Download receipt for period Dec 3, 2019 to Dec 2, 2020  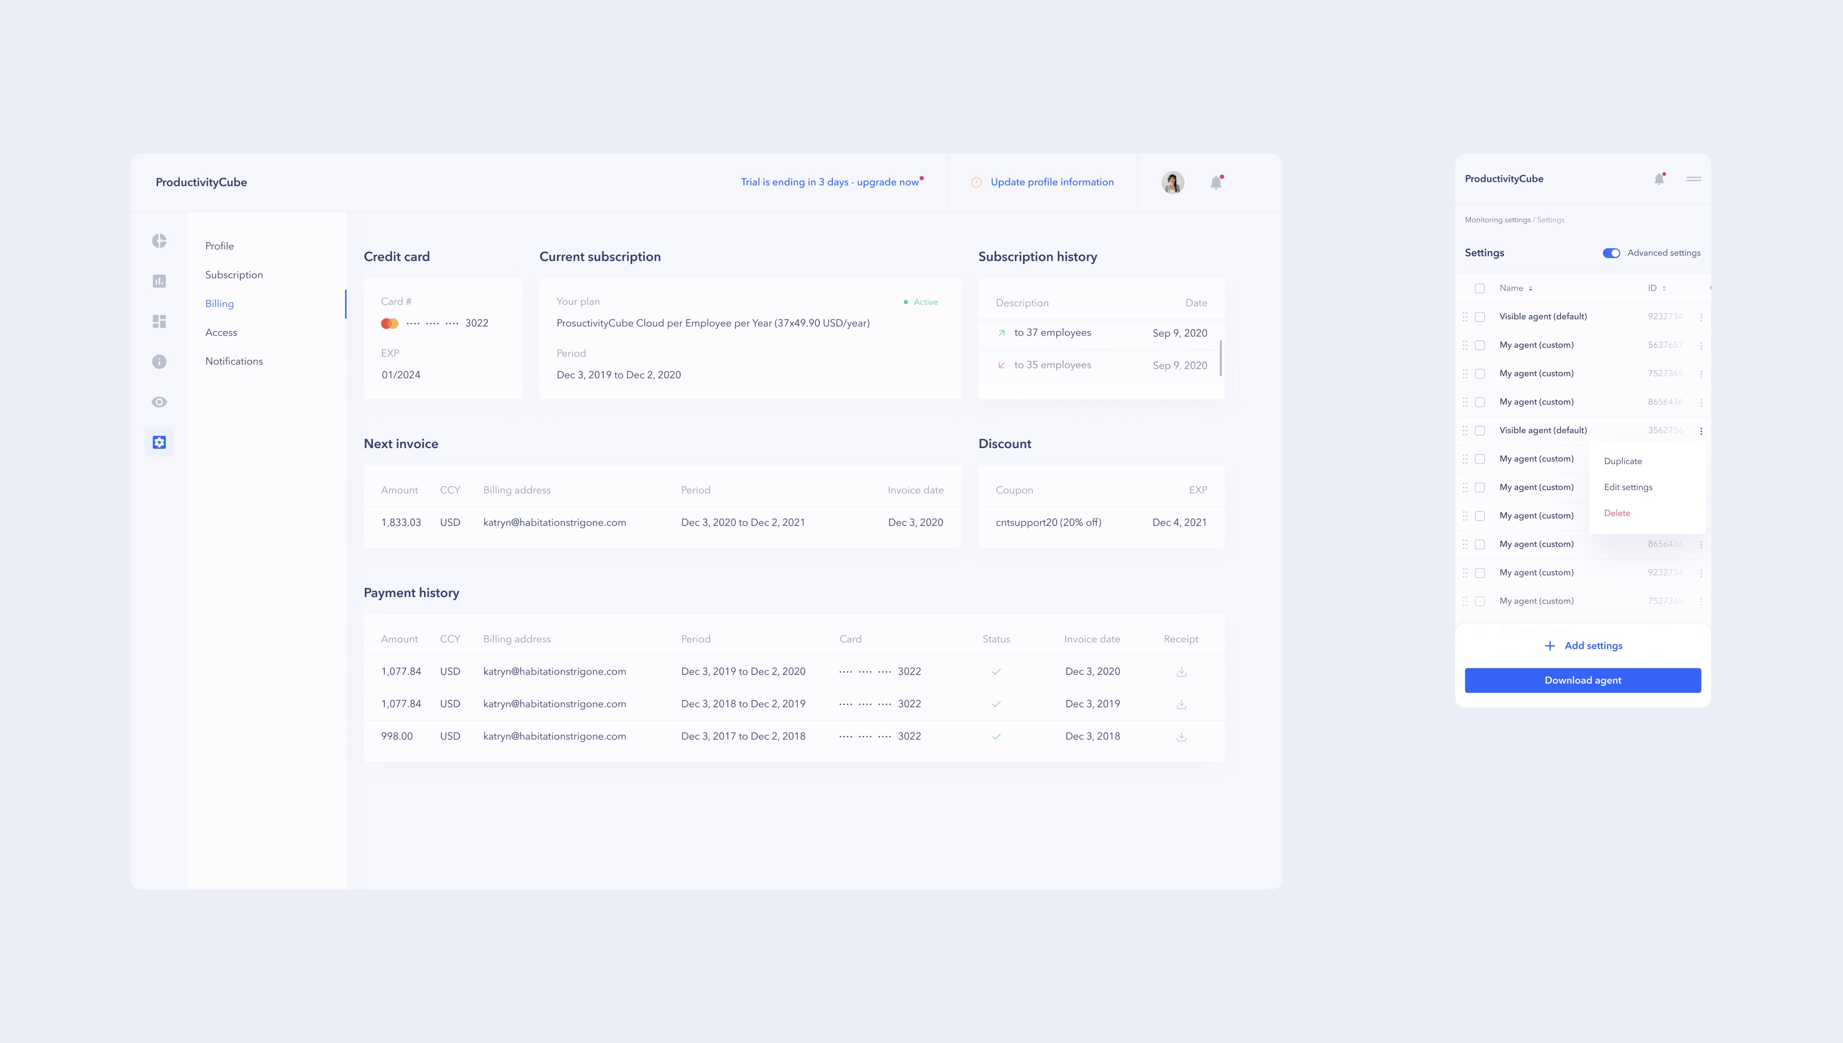[x=1181, y=672]
